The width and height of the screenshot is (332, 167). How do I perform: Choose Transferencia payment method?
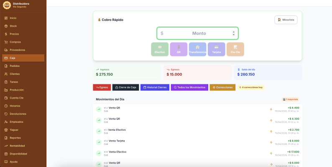pyautogui.click(x=197, y=49)
